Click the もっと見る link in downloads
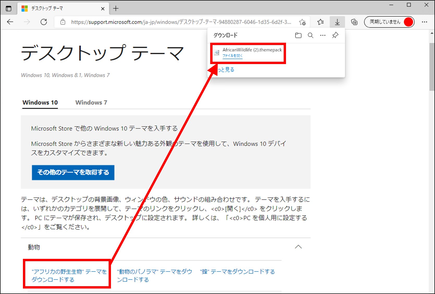 point(226,70)
